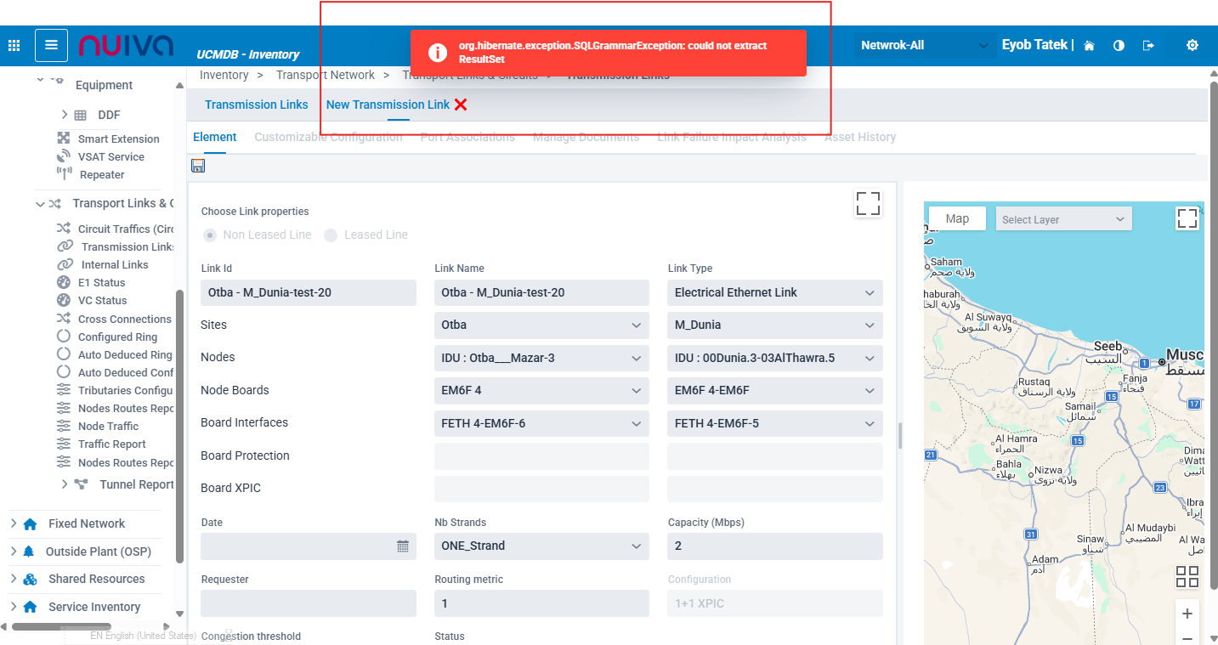
Task: Click the Transport Network breadcrumb link
Action: 325,75
